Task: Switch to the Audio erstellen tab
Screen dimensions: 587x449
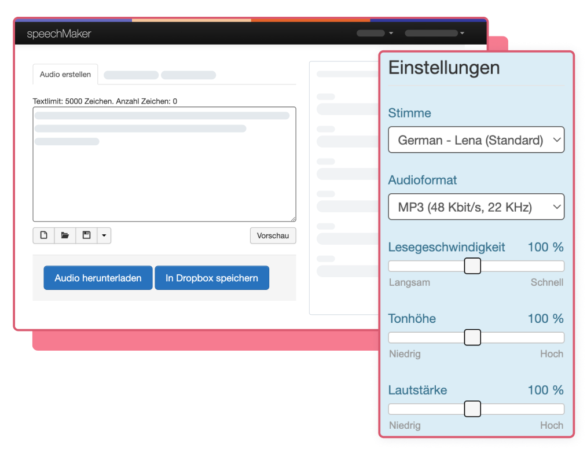Action: (65, 75)
